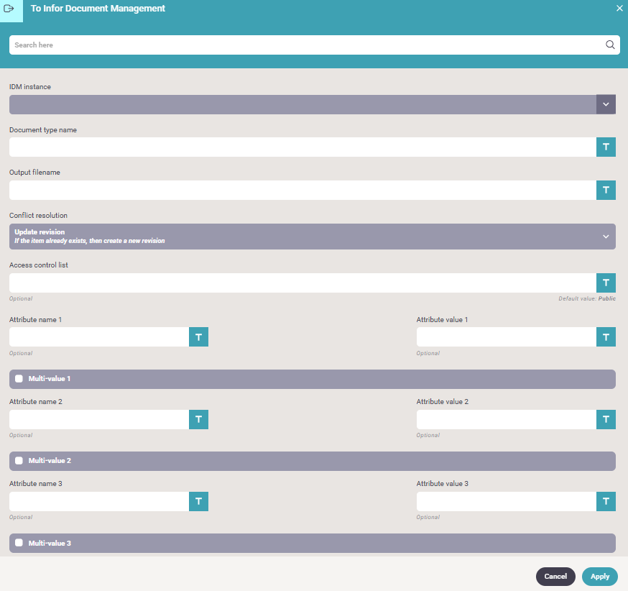Screen dimensions: 628x591
Task: Expand the IDM instance dropdown arrow
Action: tap(606, 104)
